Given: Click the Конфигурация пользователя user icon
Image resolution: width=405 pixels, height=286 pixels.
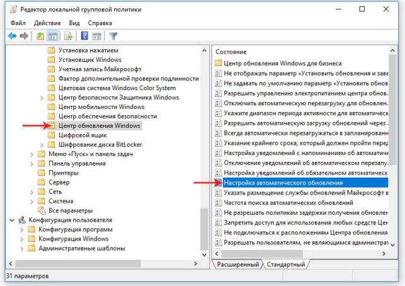Looking at the screenshot, I should pyautogui.click(x=22, y=220).
